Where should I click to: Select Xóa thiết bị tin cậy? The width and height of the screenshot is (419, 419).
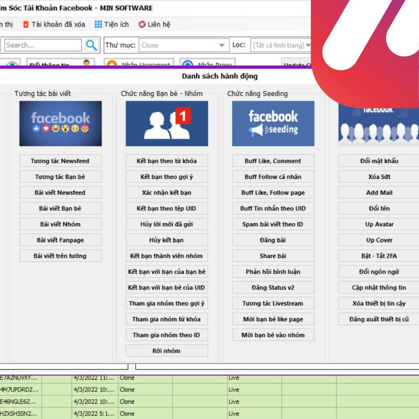[x=379, y=303]
